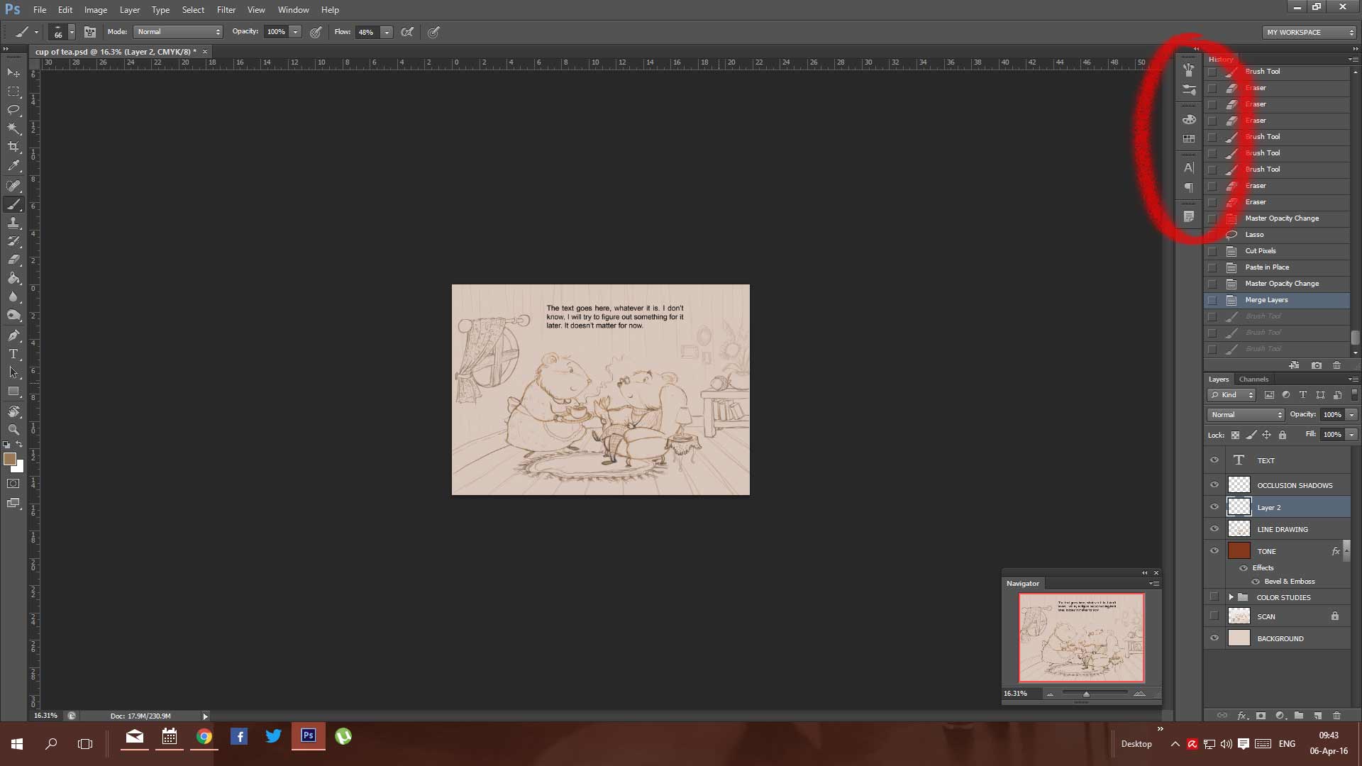Hide the LINE DRAWING layer

pos(1214,529)
